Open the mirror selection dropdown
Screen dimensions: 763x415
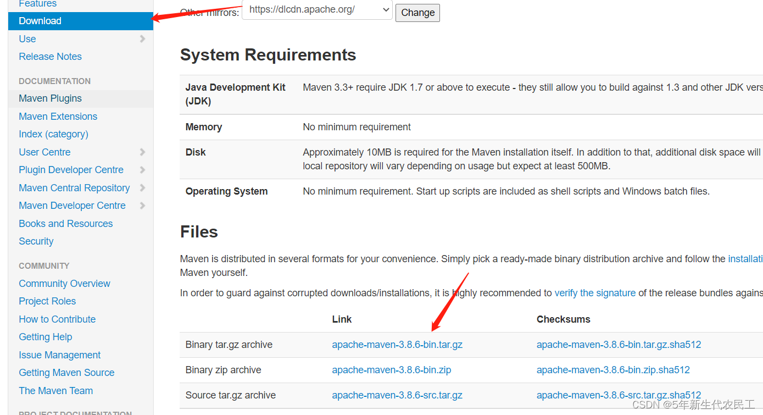317,10
